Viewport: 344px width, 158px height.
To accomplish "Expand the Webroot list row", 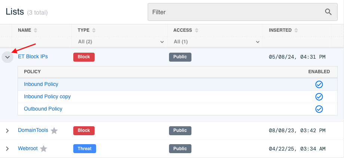I will pos(7,149).
